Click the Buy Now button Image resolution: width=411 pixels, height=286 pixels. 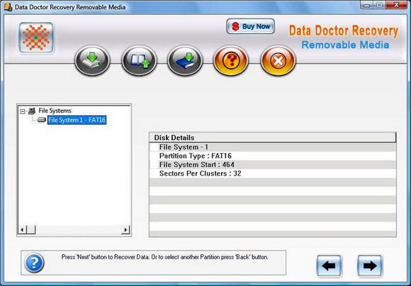pyautogui.click(x=251, y=26)
